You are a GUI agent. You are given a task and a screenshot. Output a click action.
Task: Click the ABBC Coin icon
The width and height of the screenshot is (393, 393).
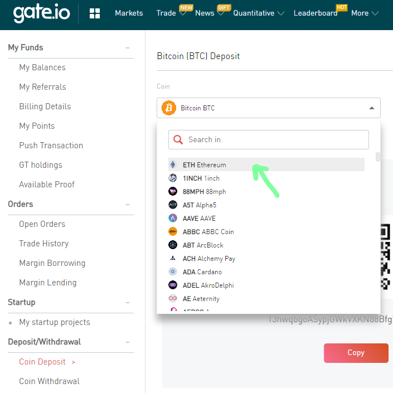click(173, 231)
